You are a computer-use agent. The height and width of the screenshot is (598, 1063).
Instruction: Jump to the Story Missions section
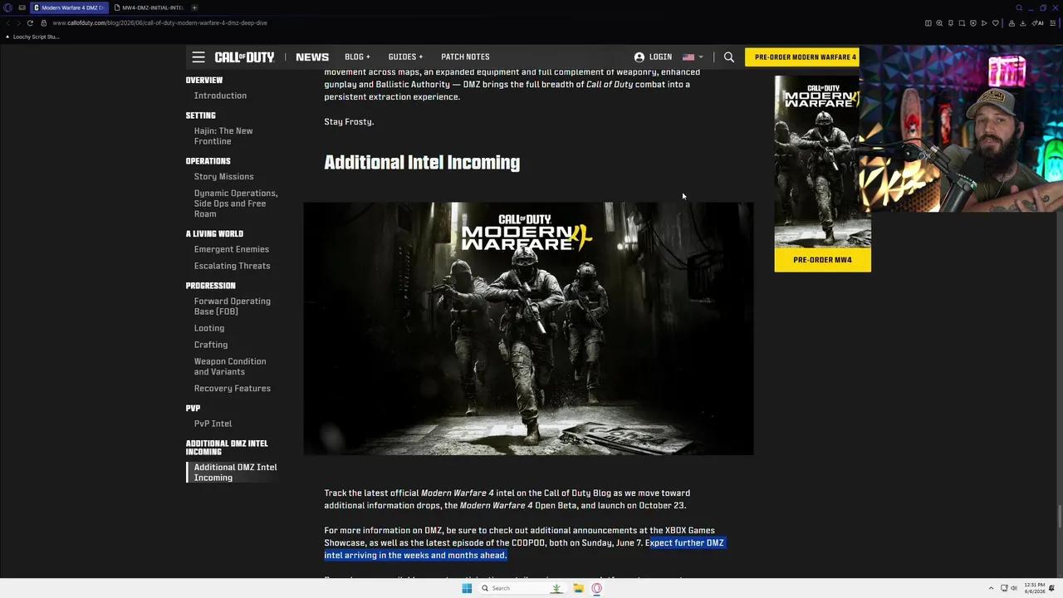tap(224, 177)
